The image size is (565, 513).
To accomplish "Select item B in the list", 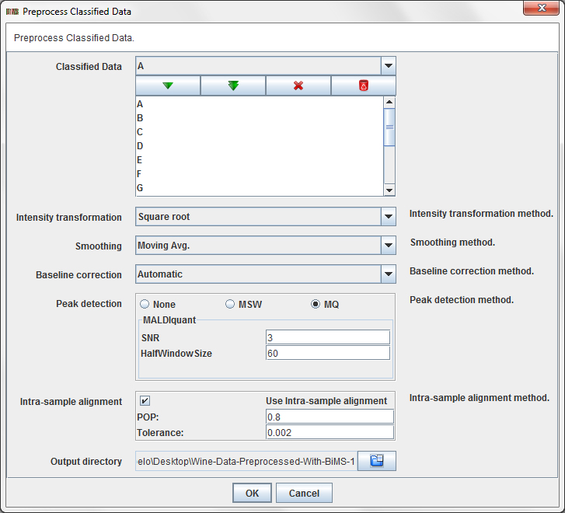I will tap(260, 118).
